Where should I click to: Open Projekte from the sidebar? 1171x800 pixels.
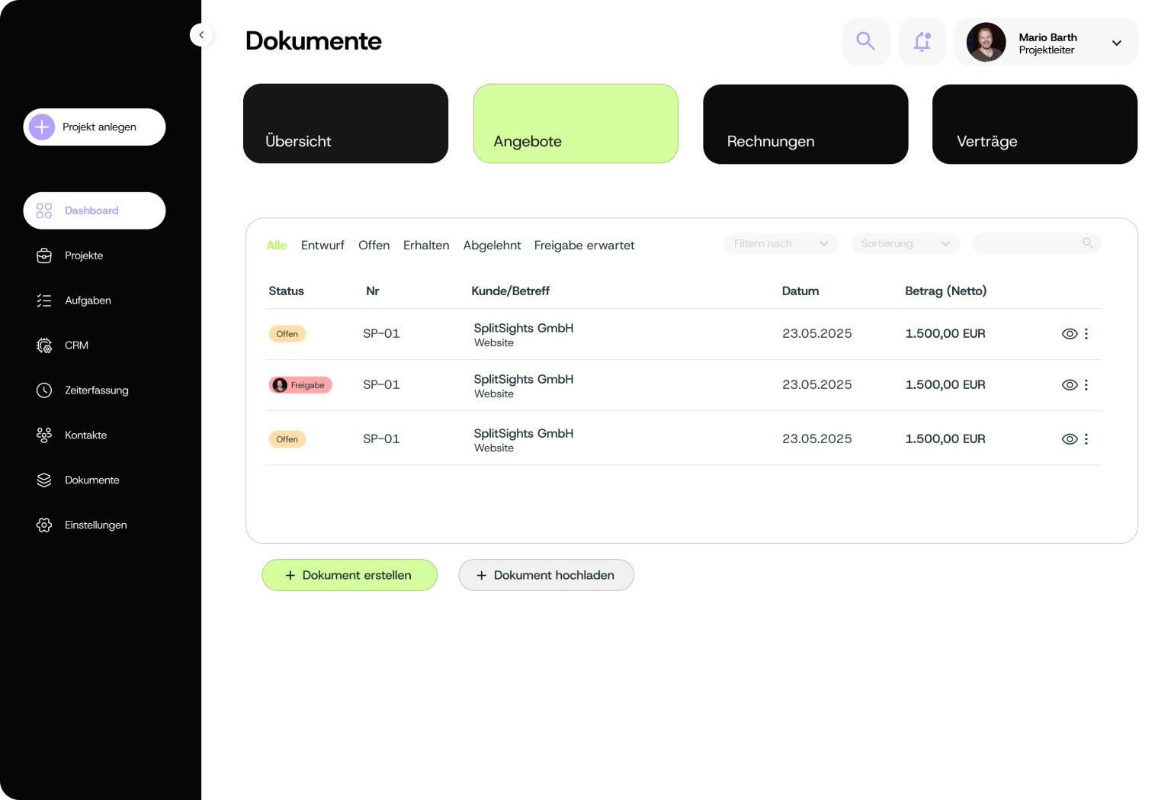click(x=83, y=255)
